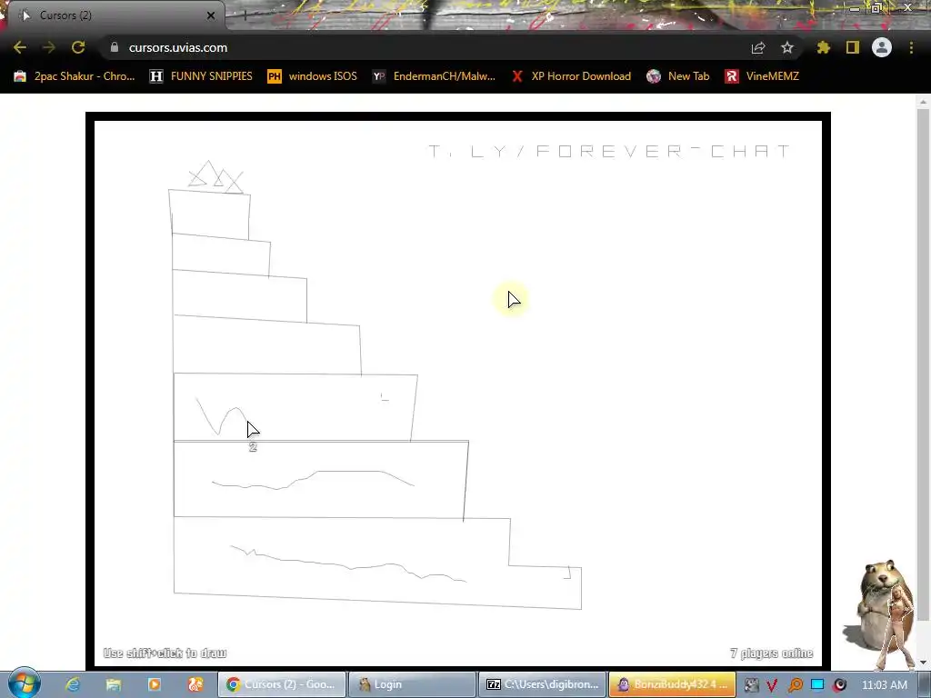Open Windows Media Player taskbar icon
The width and height of the screenshot is (931, 698).
tap(154, 684)
